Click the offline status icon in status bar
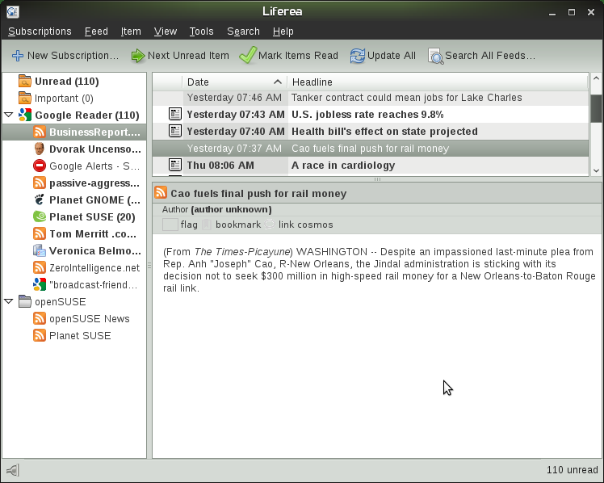 [12, 470]
